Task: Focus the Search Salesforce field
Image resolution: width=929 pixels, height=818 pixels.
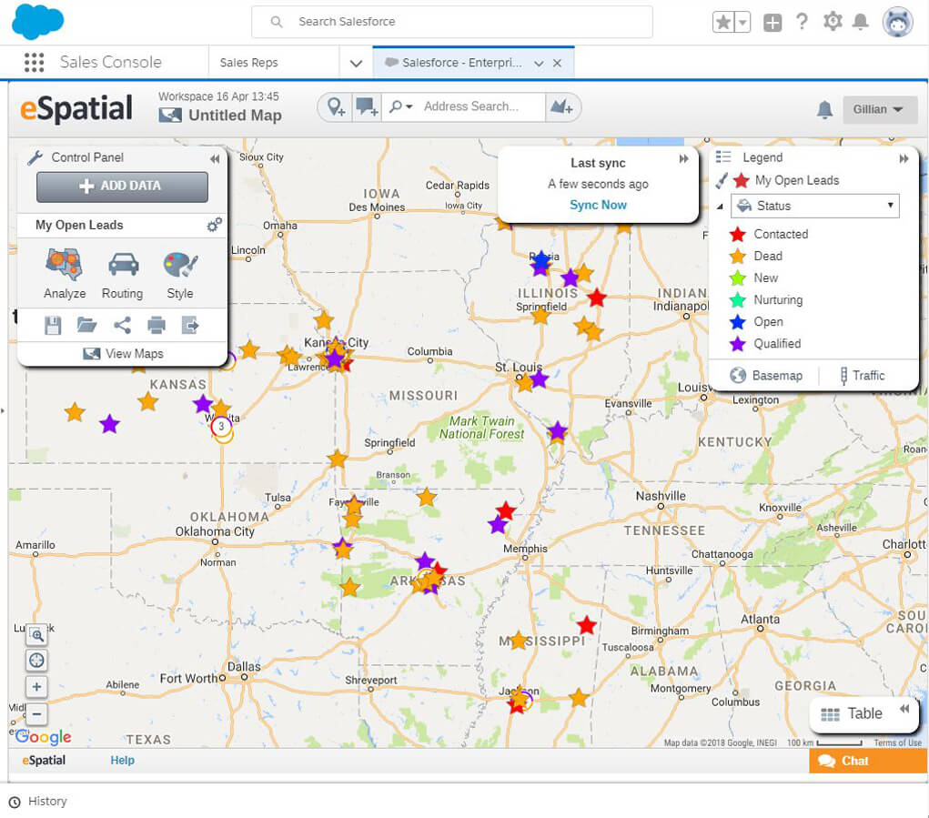Action: point(452,22)
